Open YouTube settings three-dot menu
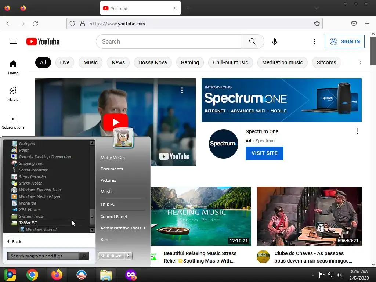376x282 pixels. point(314,41)
